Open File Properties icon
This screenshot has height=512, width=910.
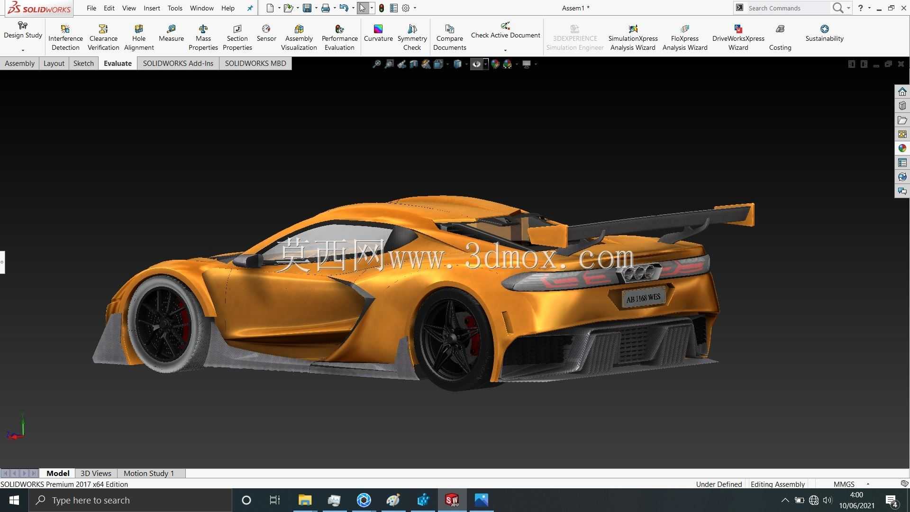pyautogui.click(x=394, y=8)
